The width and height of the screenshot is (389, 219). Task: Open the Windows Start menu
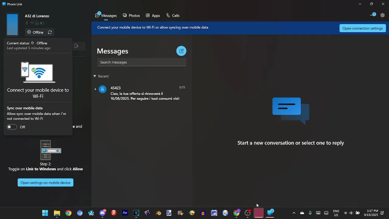[45, 213]
